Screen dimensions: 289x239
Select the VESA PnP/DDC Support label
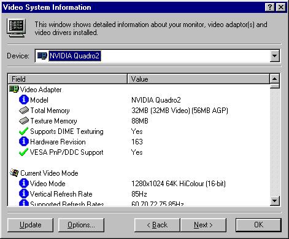pos(67,152)
